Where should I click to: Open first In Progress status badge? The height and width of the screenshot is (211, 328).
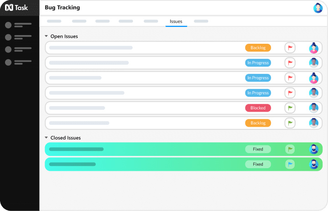[x=258, y=63]
